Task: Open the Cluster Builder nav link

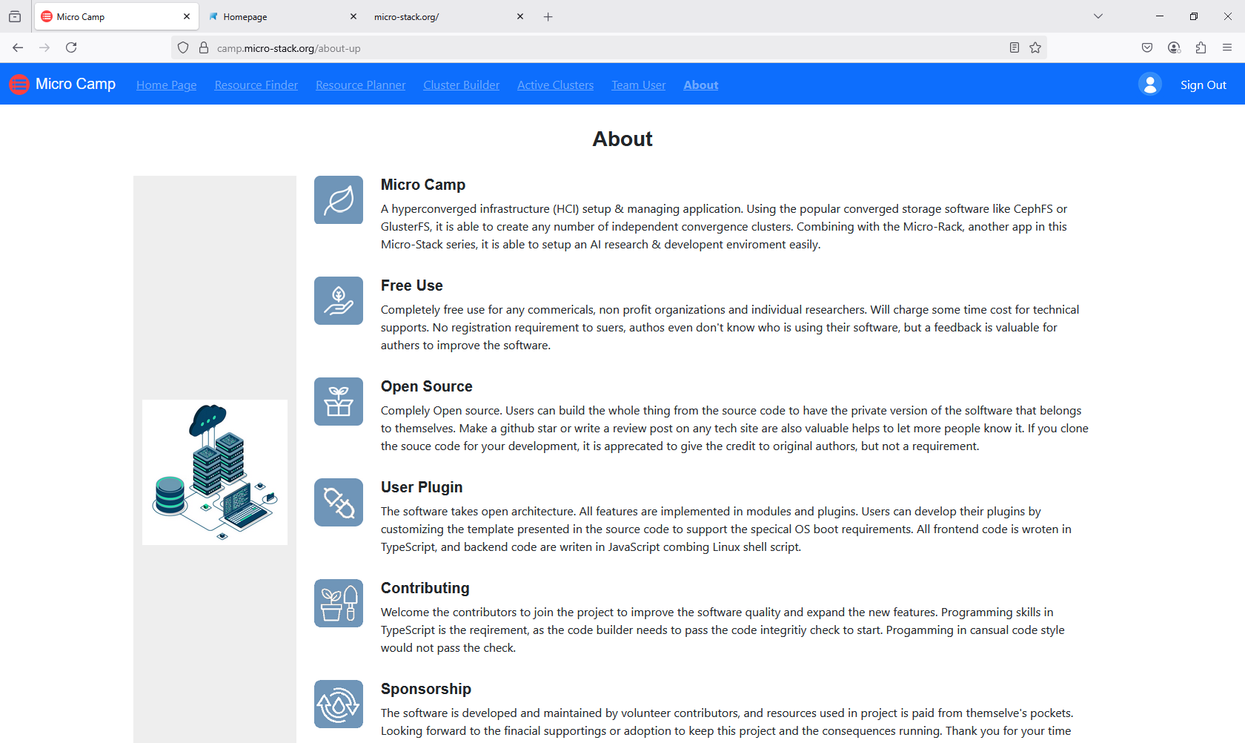Action: [462, 85]
